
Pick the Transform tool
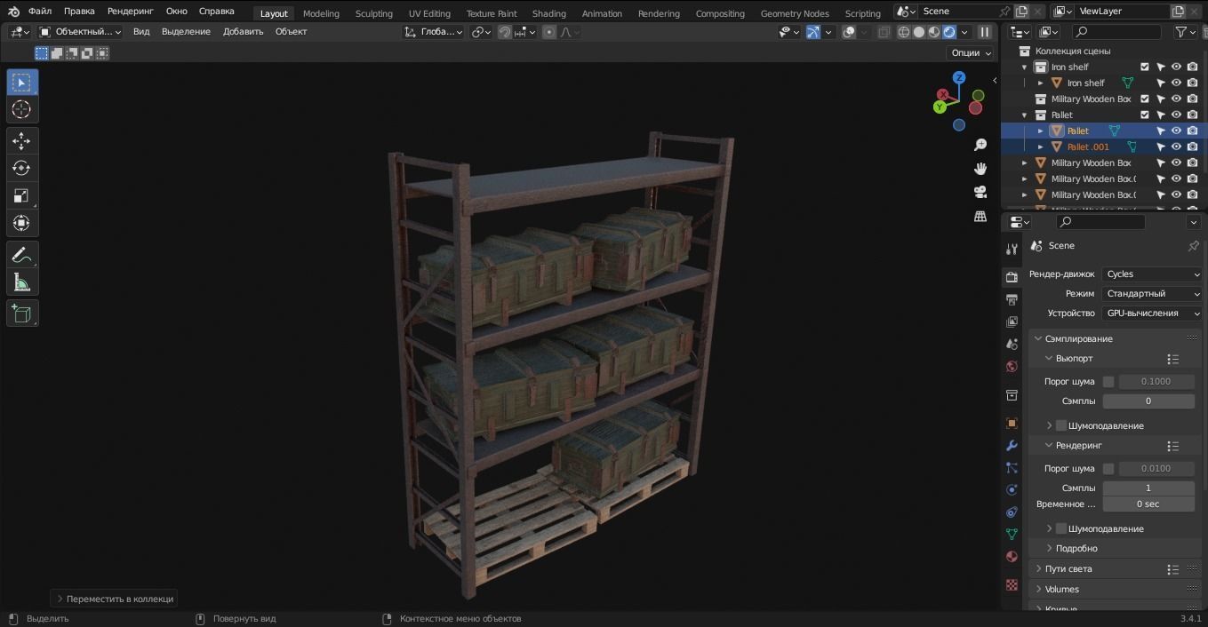point(22,223)
